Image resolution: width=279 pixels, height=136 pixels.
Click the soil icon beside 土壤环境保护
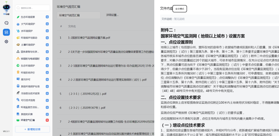coord(18,45)
